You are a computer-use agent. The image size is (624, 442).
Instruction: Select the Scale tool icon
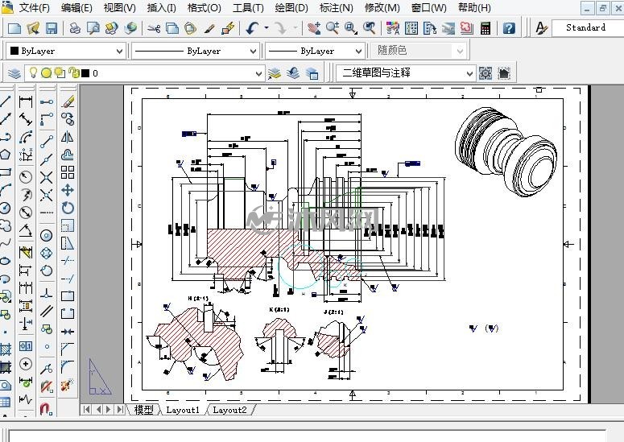[68, 225]
